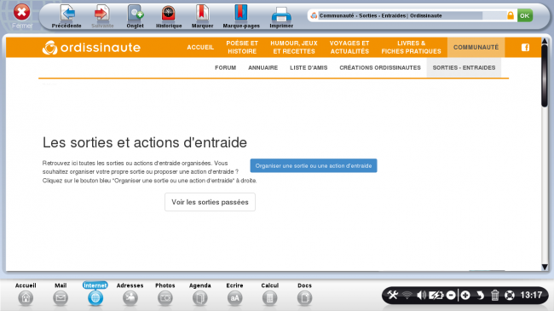This screenshot has height=311, width=554.
Task: Print the page with Imprimer
Action: (281, 16)
